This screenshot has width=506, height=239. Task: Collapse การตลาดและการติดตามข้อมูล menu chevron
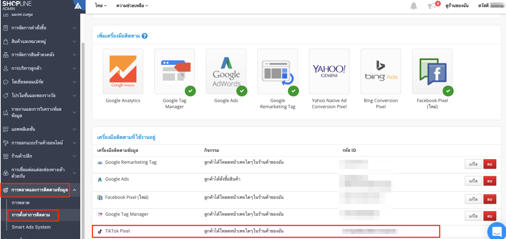74,190
